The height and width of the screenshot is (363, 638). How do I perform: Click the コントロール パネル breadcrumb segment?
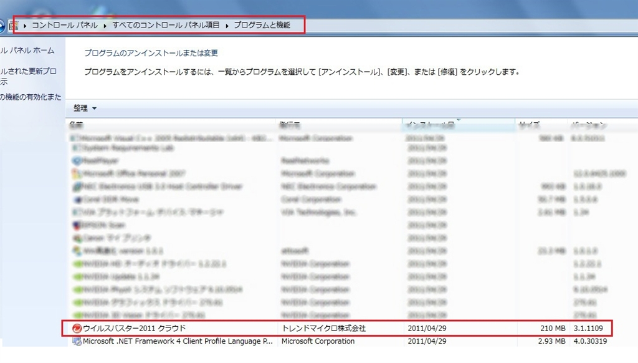[65, 25]
